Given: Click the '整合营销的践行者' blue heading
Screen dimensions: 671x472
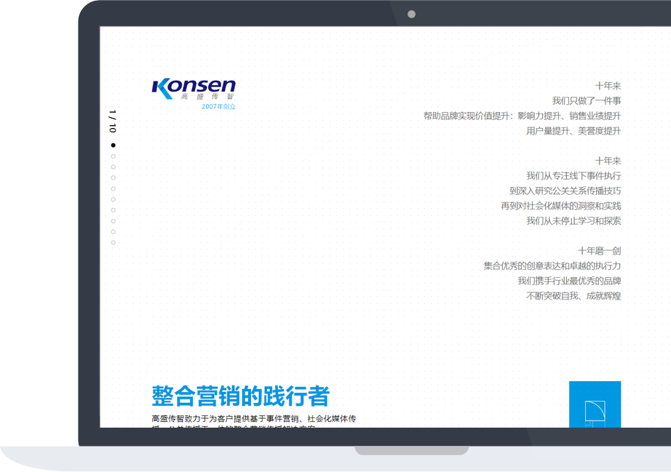Looking at the screenshot, I should click(x=240, y=396).
